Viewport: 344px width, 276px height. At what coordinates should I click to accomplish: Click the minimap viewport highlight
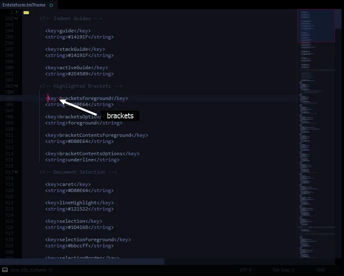(x=316, y=25)
